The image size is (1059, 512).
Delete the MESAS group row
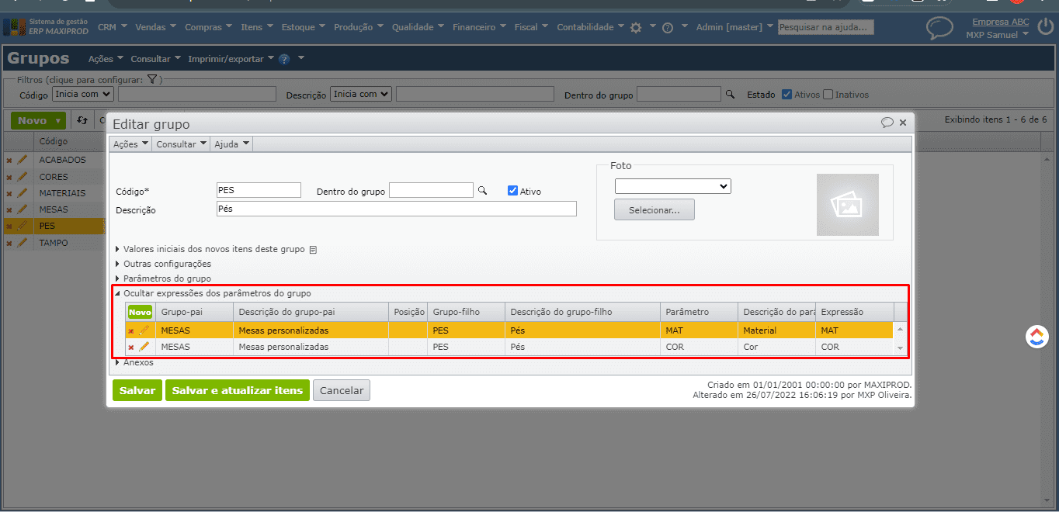click(x=9, y=210)
